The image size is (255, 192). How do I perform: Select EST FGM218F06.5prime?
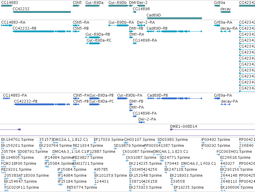point(19,164)
